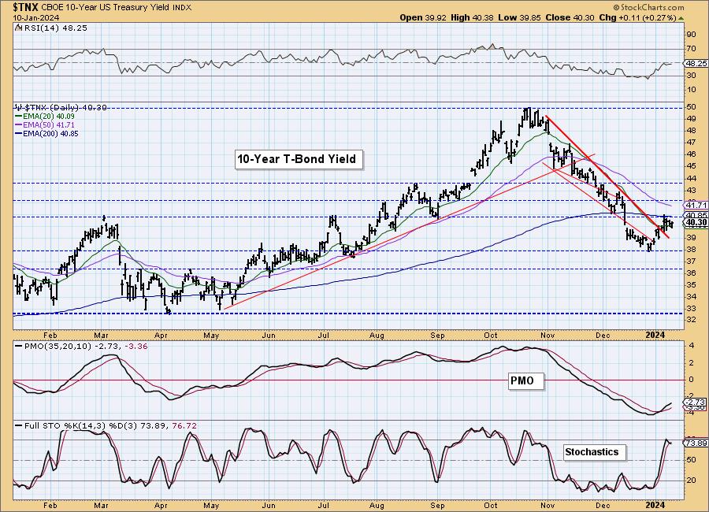Click the 'EMA(200) 40.85' legend text
The image size is (709, 512).
[50, 133]
